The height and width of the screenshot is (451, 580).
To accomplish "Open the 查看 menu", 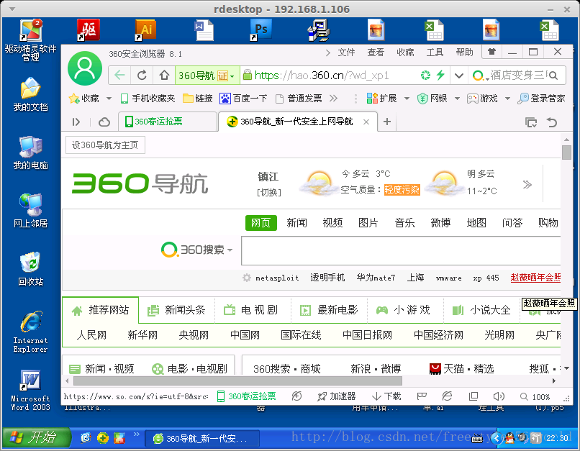I will (x=376, y=53).
